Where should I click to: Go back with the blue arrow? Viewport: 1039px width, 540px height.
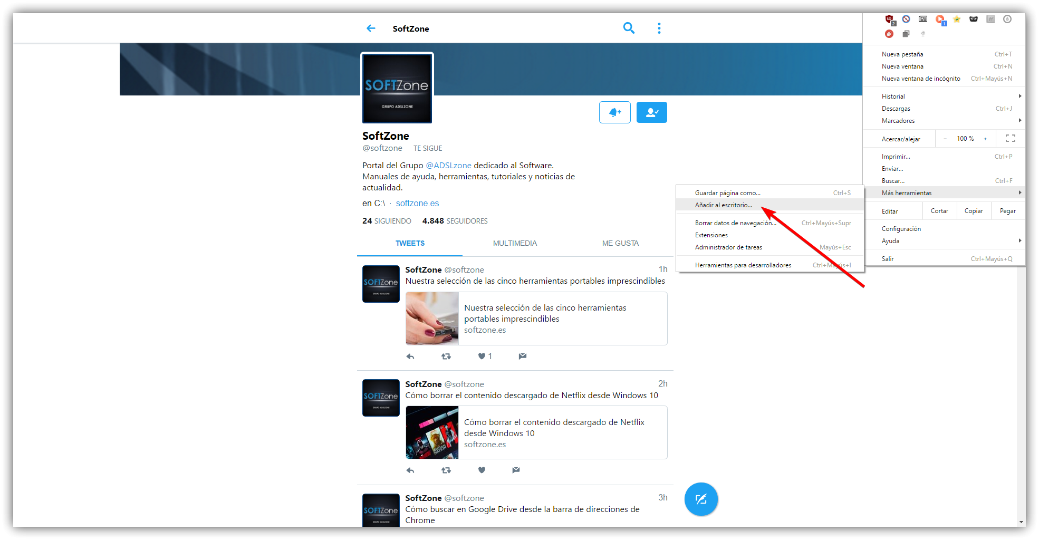click(371, 28)
